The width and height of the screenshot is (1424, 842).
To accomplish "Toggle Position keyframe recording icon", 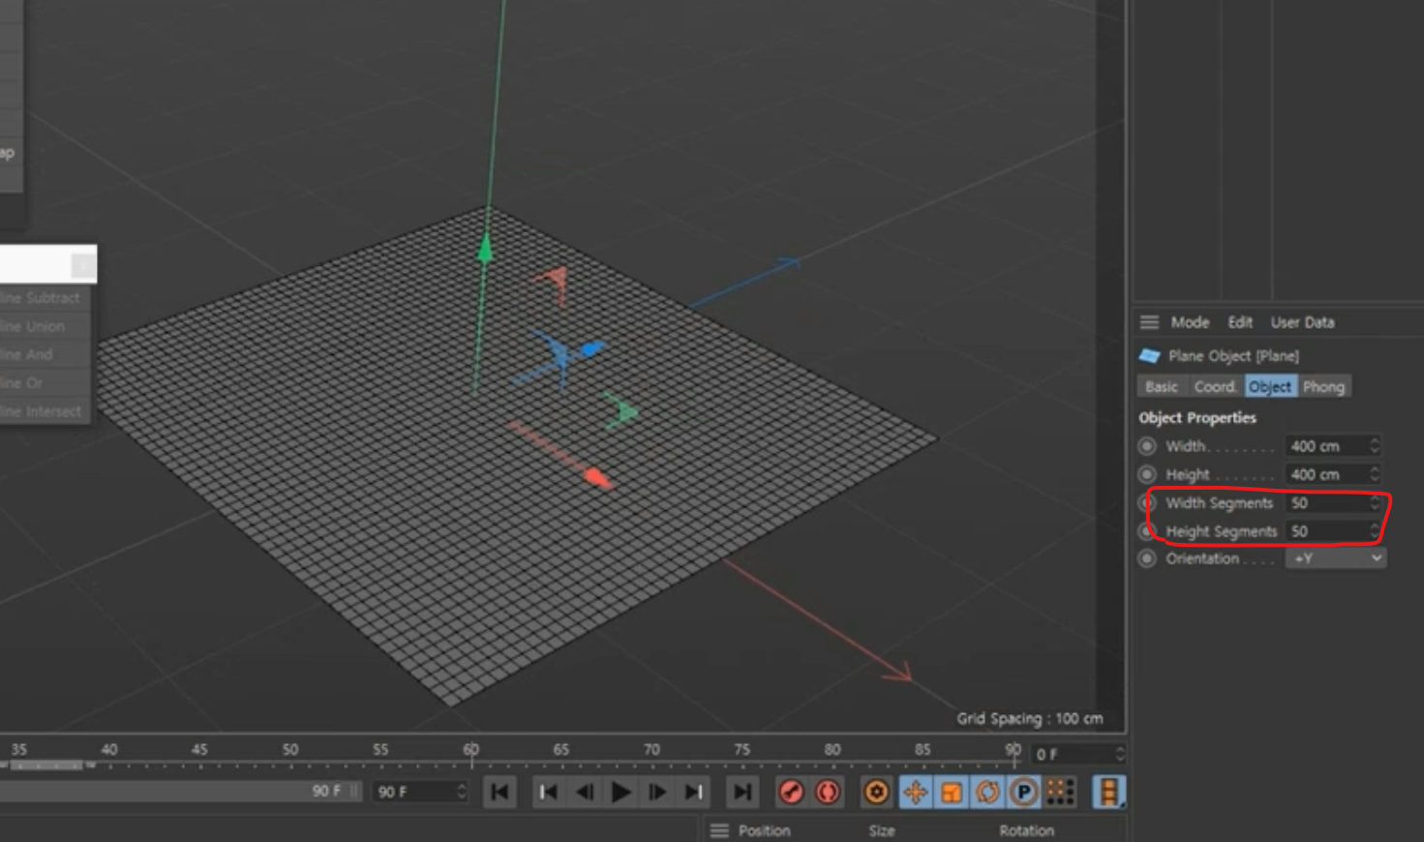I will pyautogui.click(x=915, y=792).
